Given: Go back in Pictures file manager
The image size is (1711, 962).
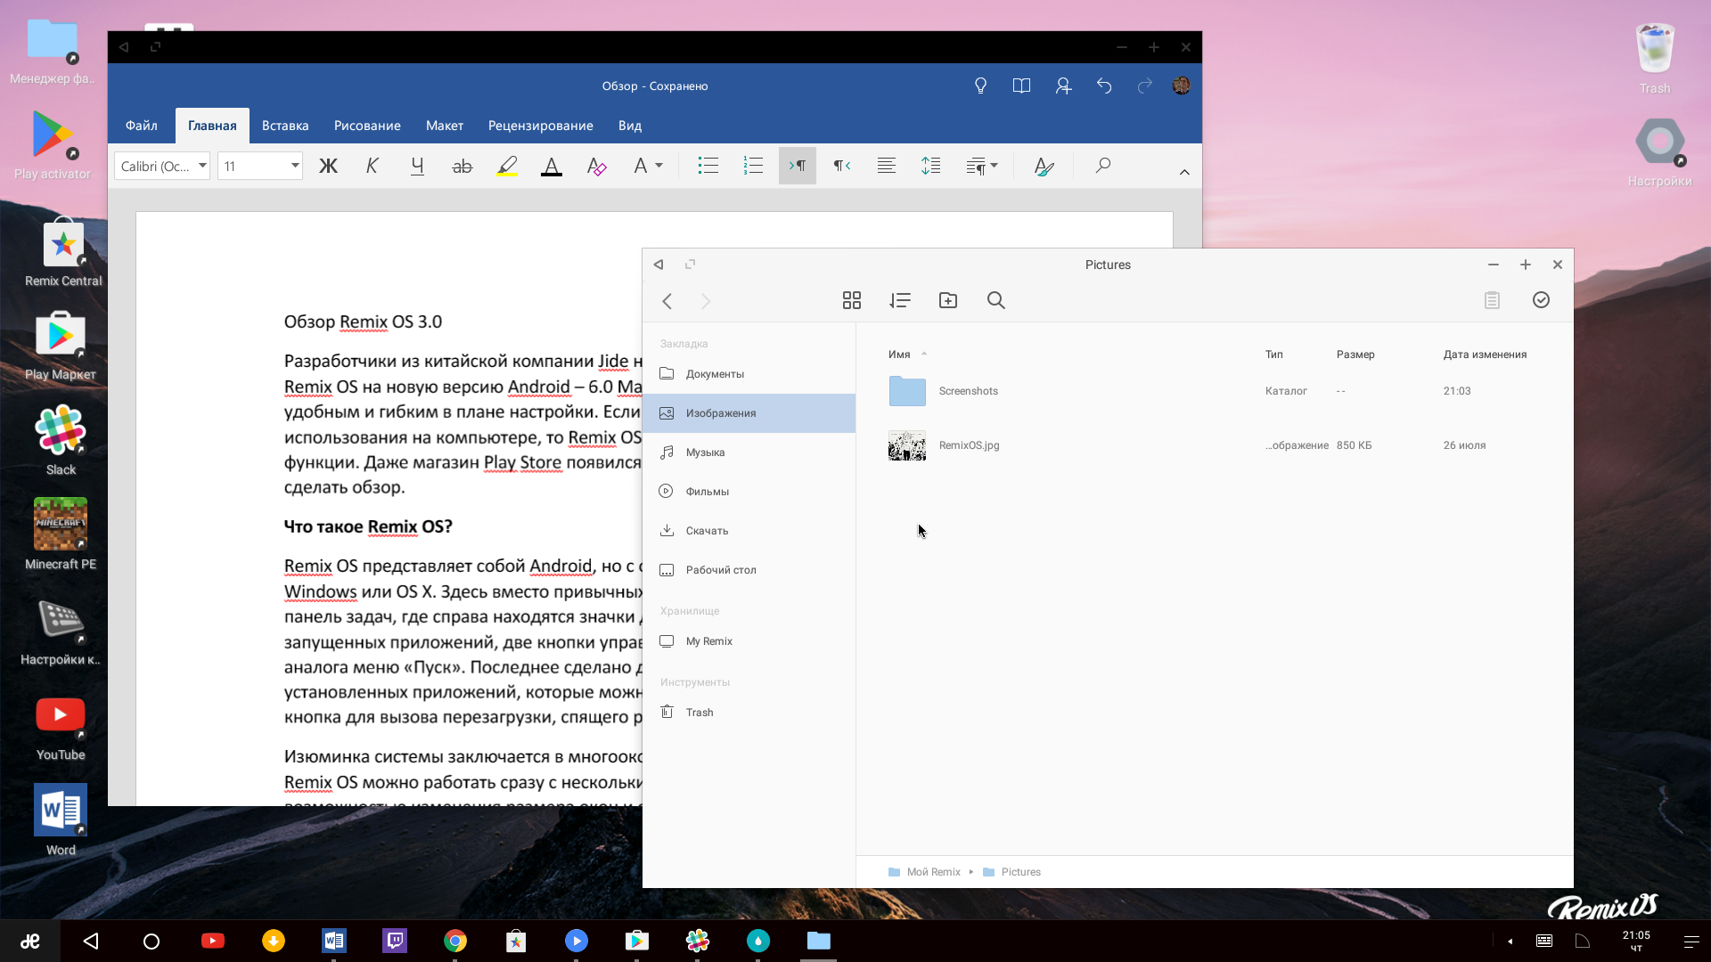Looking at the screenshot, I should 667,301.
